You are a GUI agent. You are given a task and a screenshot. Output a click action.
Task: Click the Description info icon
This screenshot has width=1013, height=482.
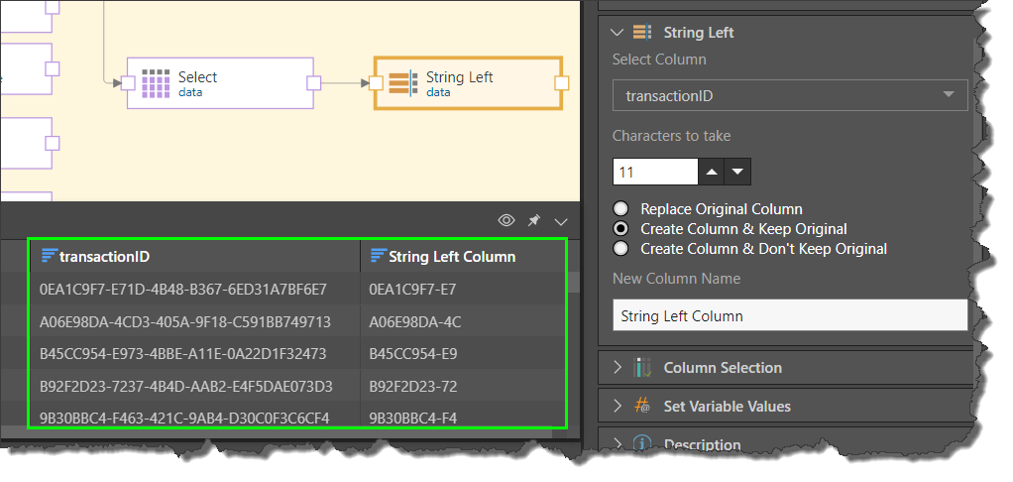(x=642, y=444)
